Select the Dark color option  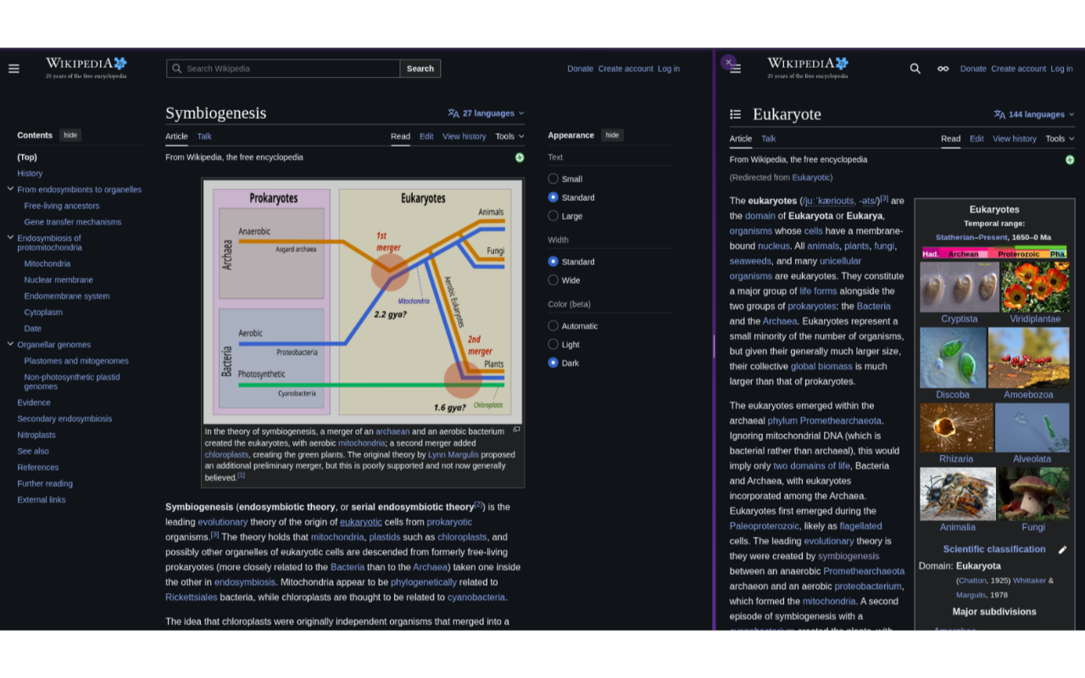tap(554, 364)
